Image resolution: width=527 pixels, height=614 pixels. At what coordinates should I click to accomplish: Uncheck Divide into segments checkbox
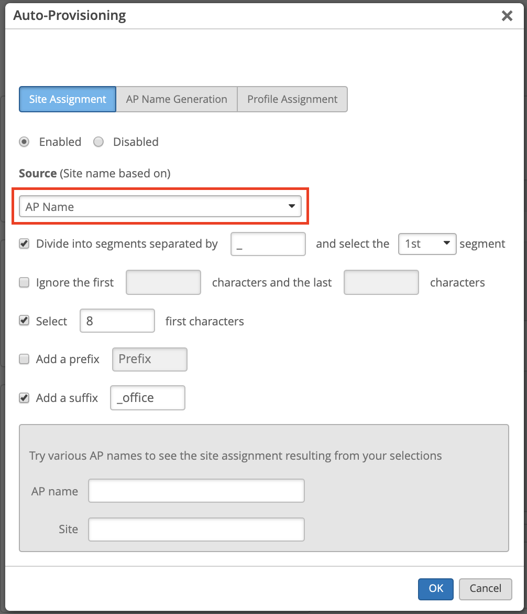(x=24, y=244)
